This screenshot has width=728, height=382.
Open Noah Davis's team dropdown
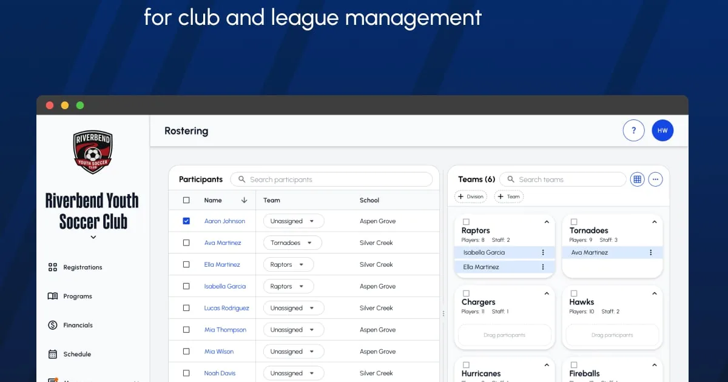coord(294,374)
